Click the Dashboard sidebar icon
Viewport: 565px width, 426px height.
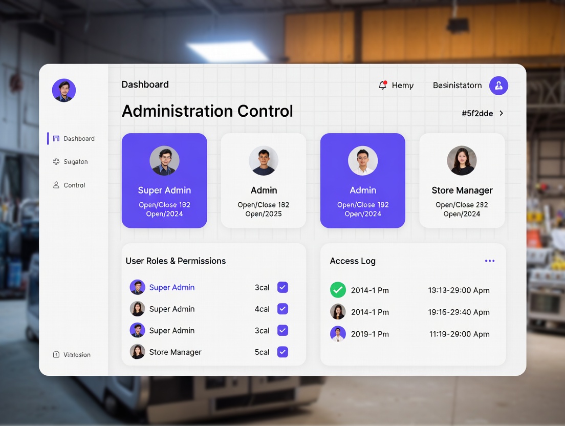click(x=56, y=139)
